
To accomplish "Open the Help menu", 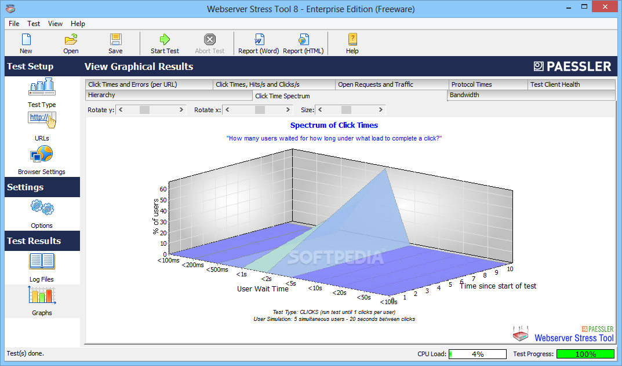I will click(78, 24).
